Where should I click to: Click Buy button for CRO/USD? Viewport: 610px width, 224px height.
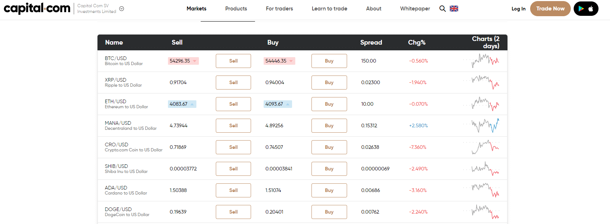329,147
